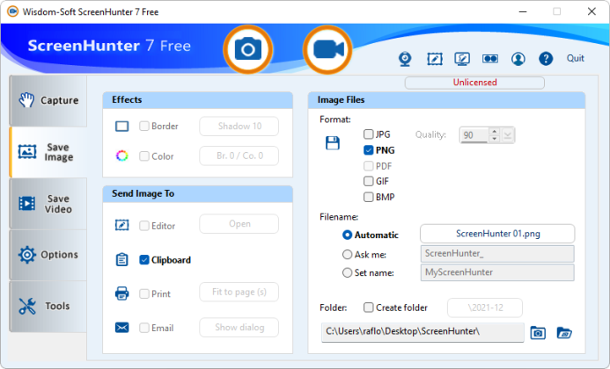Screen dimensions: 610x369
Task: Open the Quality dropdown arrow
Action: click(507, 135)
